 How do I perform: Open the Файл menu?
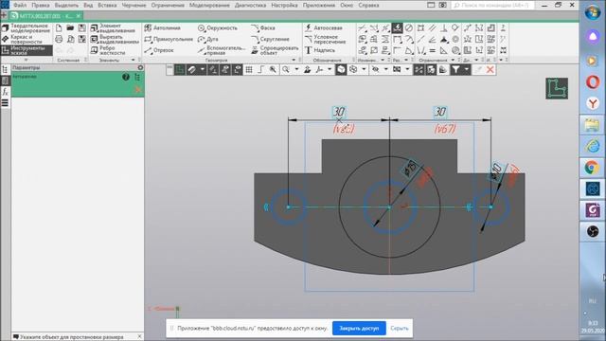pos(20,6)
